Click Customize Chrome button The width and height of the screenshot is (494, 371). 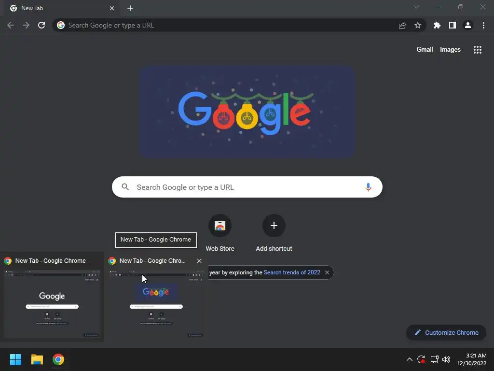tap(446, 332)
